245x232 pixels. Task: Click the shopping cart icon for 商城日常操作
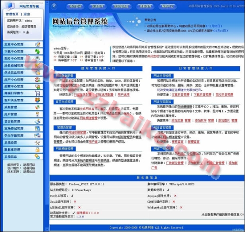(x=38, y=93)
